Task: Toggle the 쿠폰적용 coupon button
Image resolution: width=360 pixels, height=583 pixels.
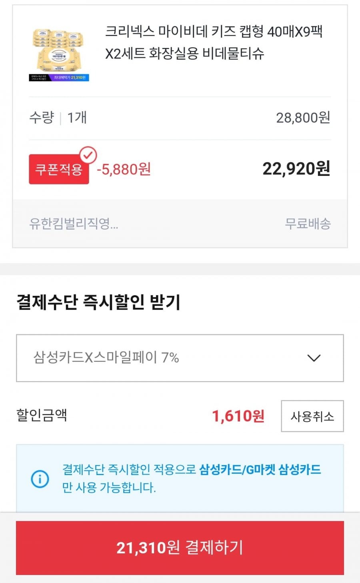Action: pyautogui.click(x=59, y=170)
